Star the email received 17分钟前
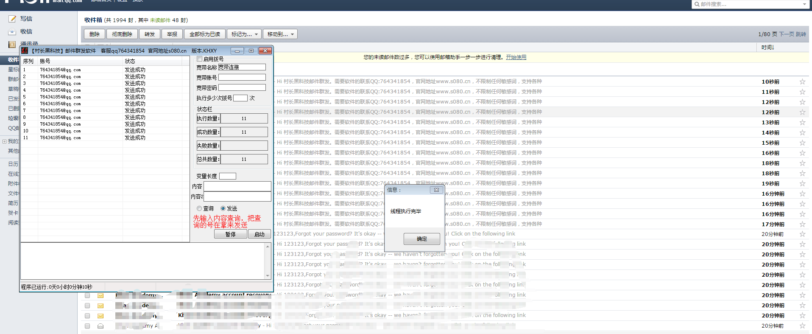Screen dimensions: 812x334 click(x=802, y=224)
